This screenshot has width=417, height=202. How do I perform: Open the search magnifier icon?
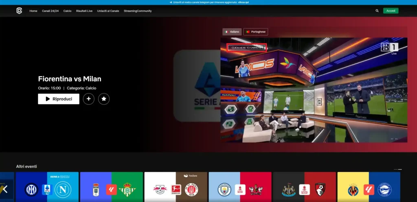click(x=377, y=11)
